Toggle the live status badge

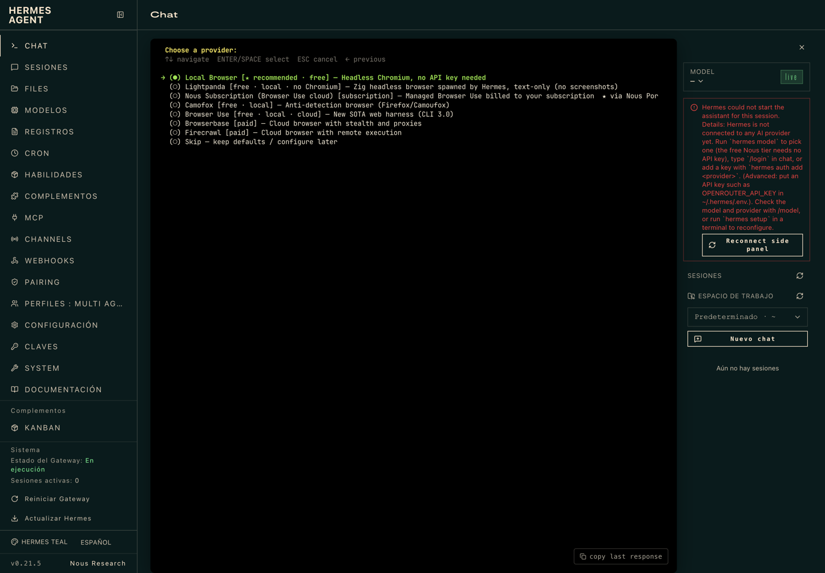[x=792, y=77]
